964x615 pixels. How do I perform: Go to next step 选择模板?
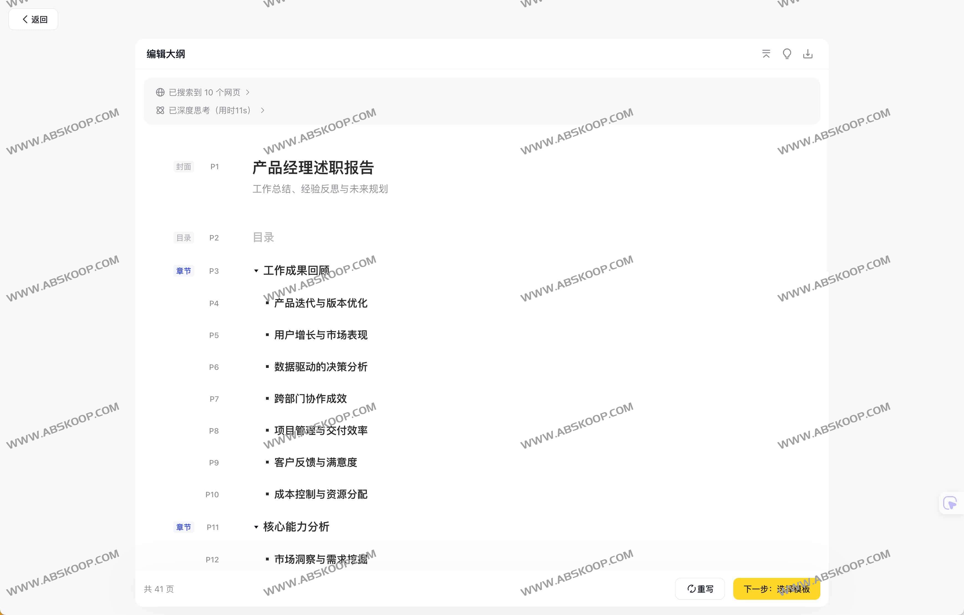776,589
